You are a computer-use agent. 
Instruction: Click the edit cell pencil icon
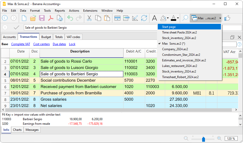pyautogui.click(x=135, y=18)
